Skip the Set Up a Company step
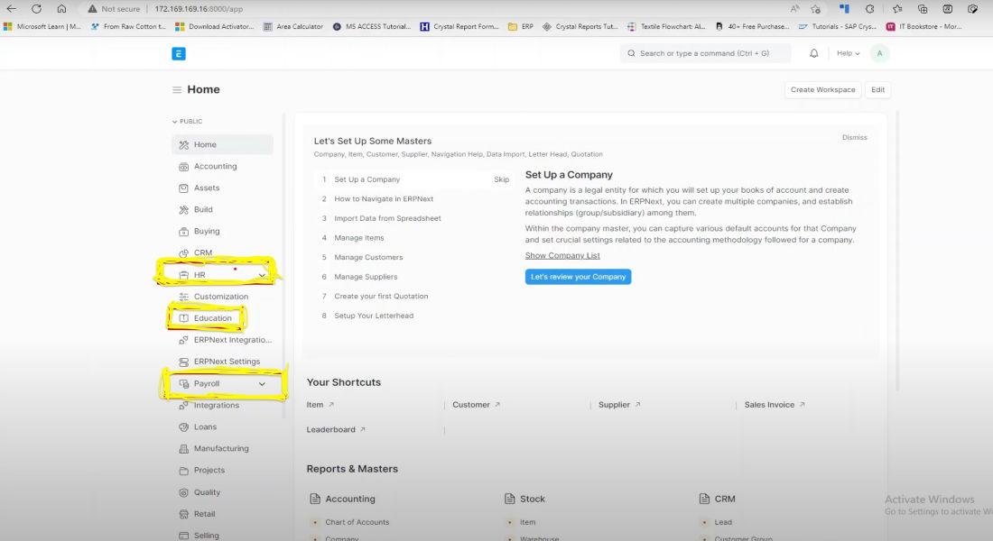993x541 pixels. (502, 179)
